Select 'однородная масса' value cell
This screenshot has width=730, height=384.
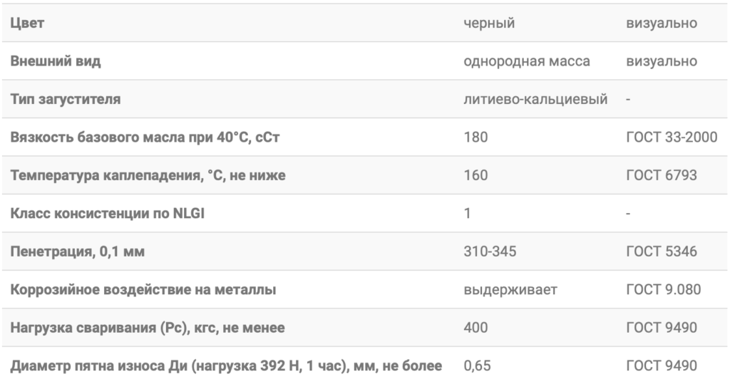pyautogui.click(x=527, y=61)
